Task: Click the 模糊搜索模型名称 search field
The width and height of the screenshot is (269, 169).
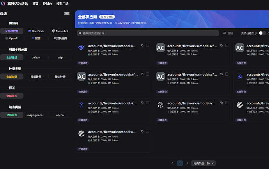Action: point(148,33)
